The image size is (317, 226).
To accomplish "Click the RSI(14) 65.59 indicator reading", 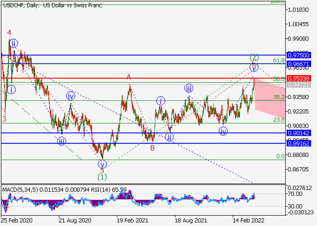I will click(x=109, y=190).
